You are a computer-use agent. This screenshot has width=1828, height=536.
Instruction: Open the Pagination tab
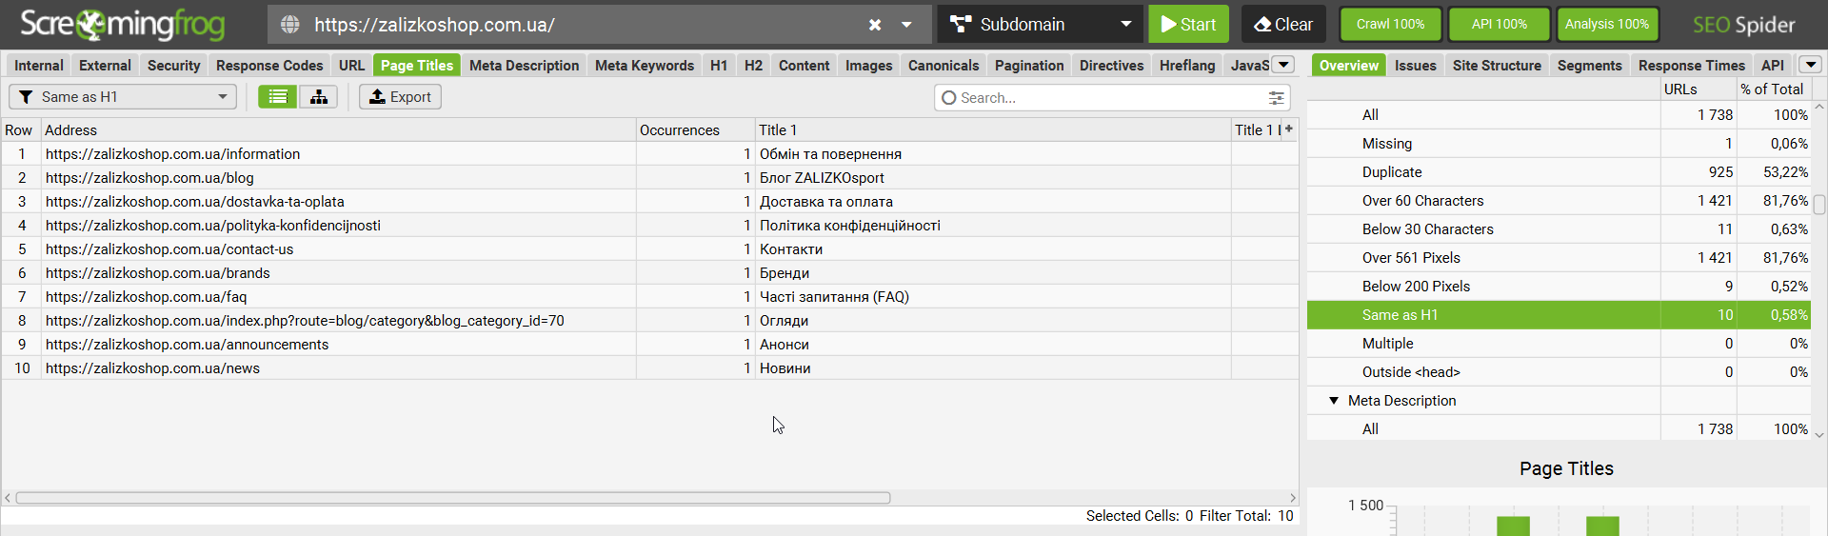(x=1029, y=65)
